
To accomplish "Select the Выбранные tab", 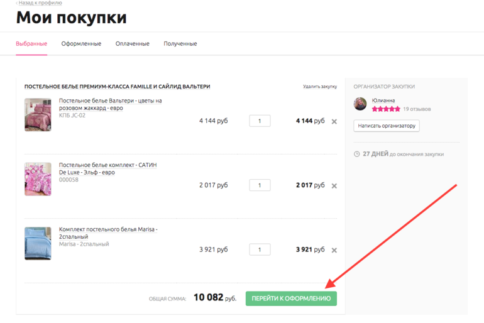I will (x=31, y=44).
